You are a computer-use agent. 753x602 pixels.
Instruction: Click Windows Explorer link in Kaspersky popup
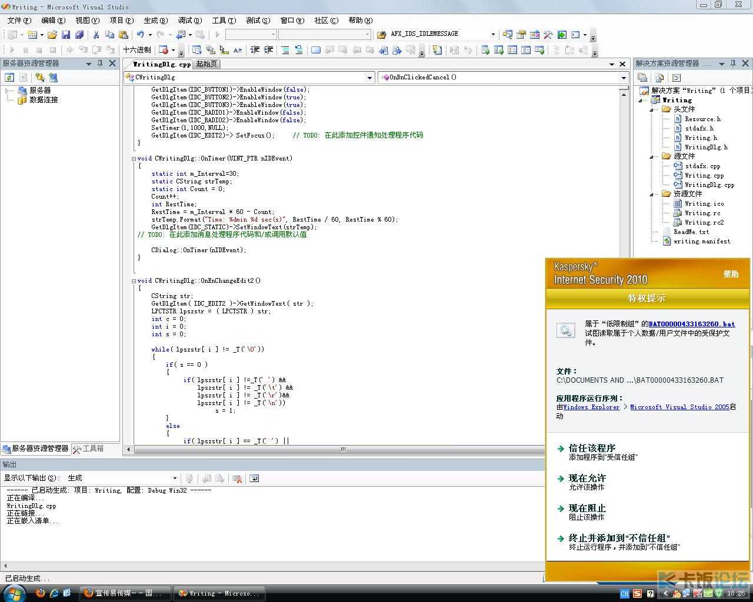pos(591,407)
